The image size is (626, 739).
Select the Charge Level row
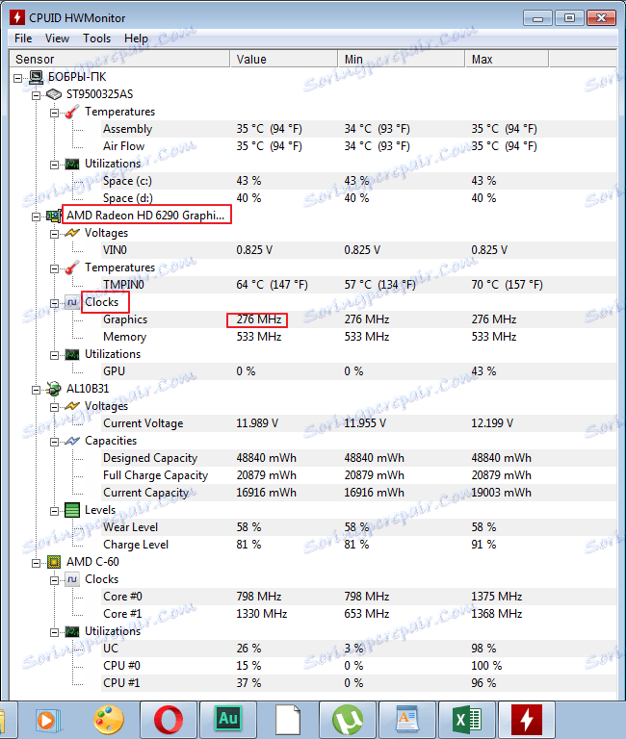[x=358, y=545]
